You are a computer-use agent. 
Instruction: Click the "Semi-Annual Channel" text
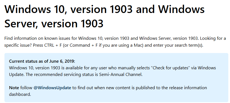pyautogui.click(x=121, y=75)
